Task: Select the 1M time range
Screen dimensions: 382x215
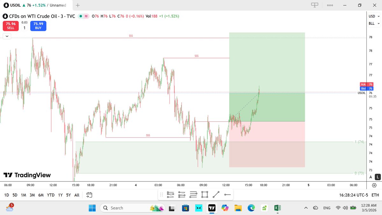Action: point(24,195)
